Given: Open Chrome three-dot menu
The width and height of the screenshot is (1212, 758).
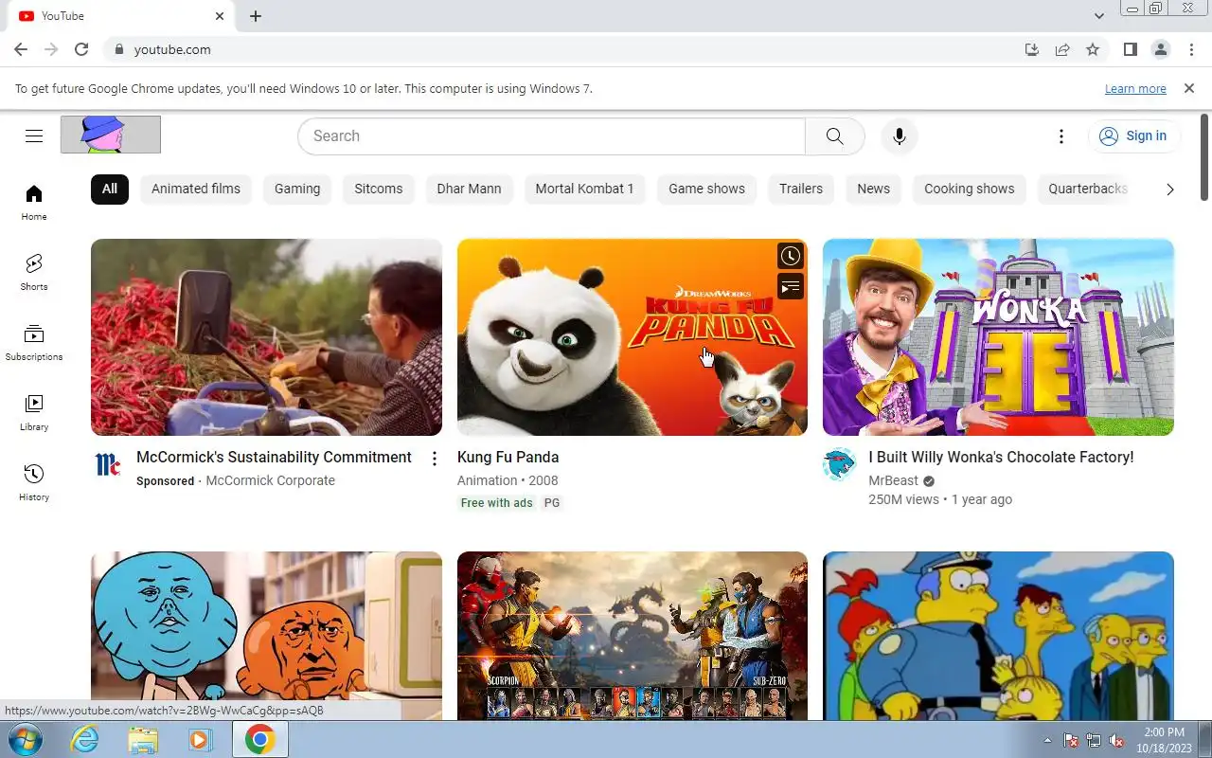Looking at the screenshot, I should 1191,49.
